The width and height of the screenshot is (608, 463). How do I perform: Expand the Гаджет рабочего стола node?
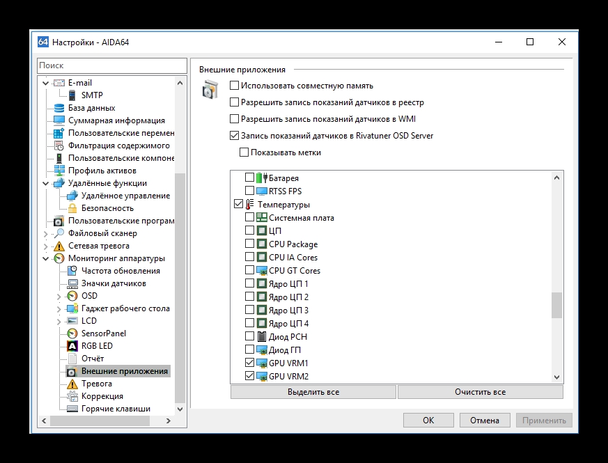click(59, 308)
